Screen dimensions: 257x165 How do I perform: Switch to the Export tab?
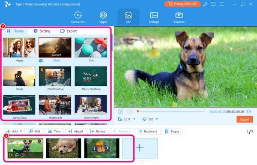point(69,31)
